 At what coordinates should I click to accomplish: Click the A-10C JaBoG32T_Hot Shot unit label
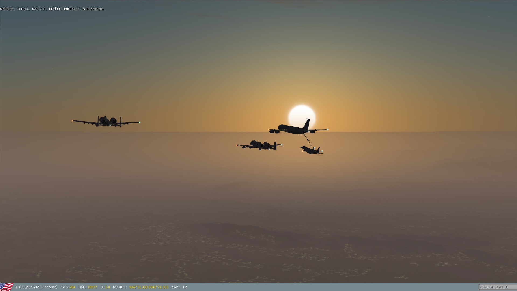pos(36,287)
